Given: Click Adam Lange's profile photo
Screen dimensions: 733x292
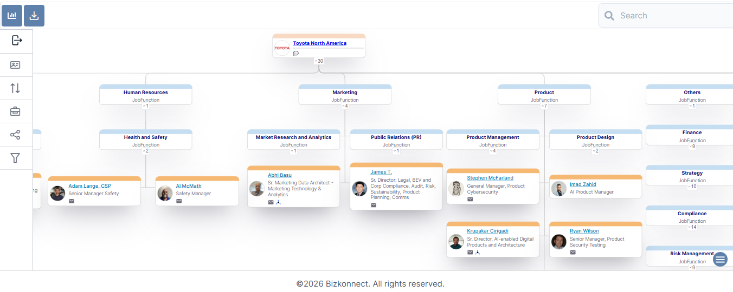Looking at the screenshot, I should click(57, 193).
